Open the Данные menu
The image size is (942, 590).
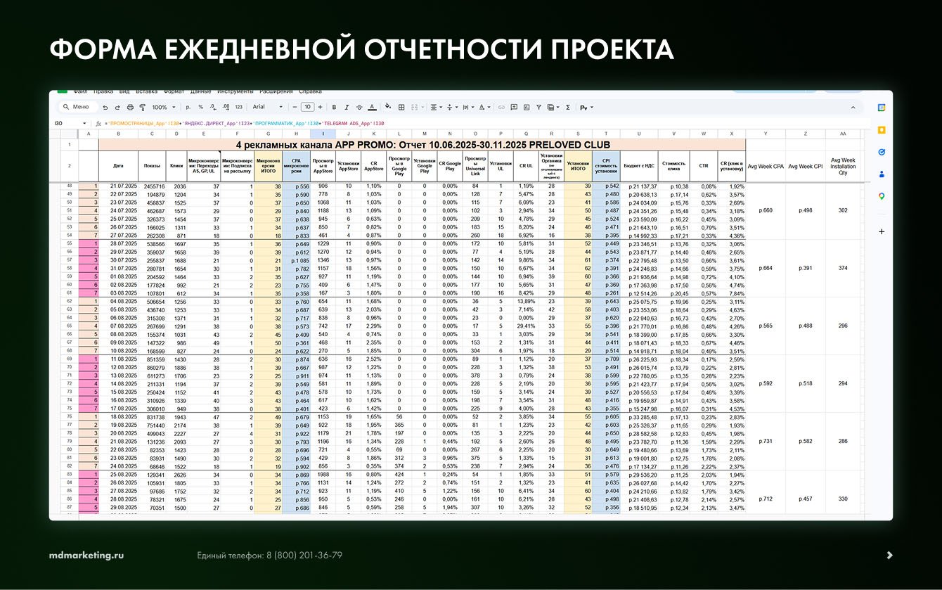click(200, 91)
